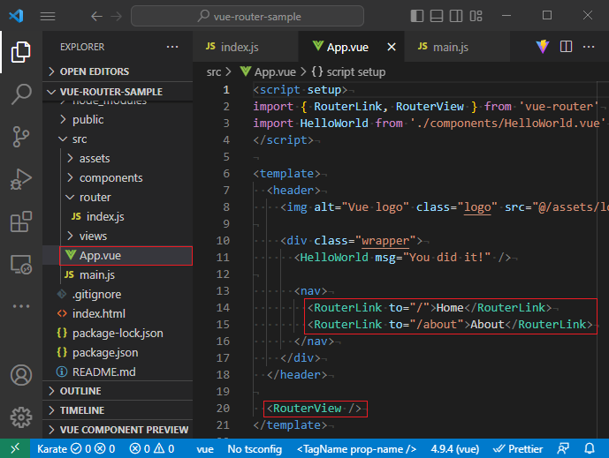Click No tsconfig in status bar
This screenshot has height=458, width=609.
pos(255,448)
